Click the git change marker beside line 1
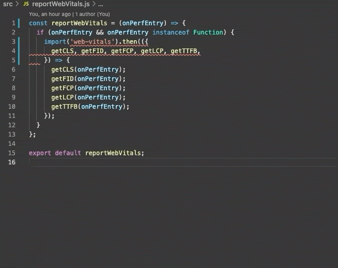338x268 pixels. coord(19,23)
